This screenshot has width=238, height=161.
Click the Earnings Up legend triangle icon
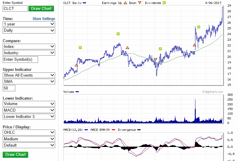coord(125,3)
